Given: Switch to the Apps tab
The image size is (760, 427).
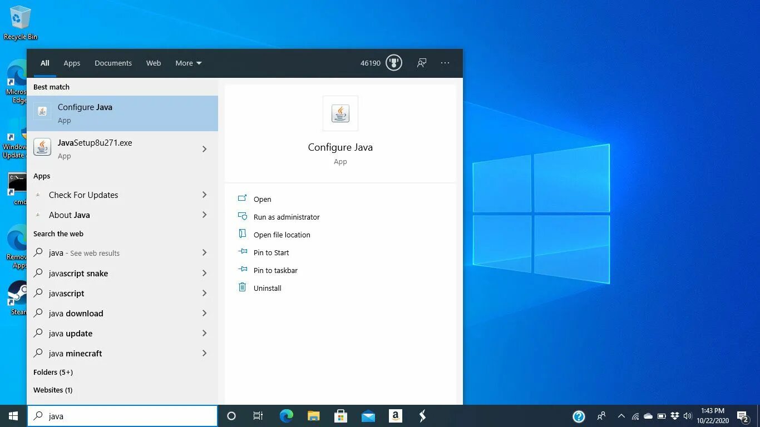Looking at the screenshot, I should (x=72, y=63).
